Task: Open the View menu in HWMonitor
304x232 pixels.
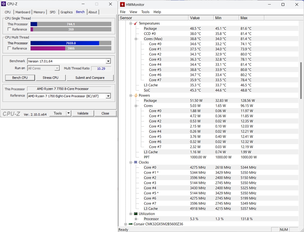Action: (x=133, y=12)
